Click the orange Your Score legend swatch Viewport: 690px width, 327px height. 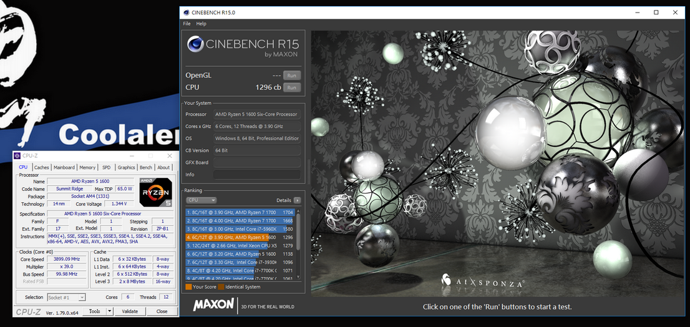point(188,287)
